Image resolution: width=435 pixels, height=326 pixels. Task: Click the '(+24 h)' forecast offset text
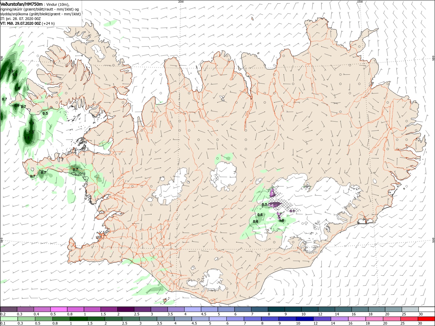48,23
